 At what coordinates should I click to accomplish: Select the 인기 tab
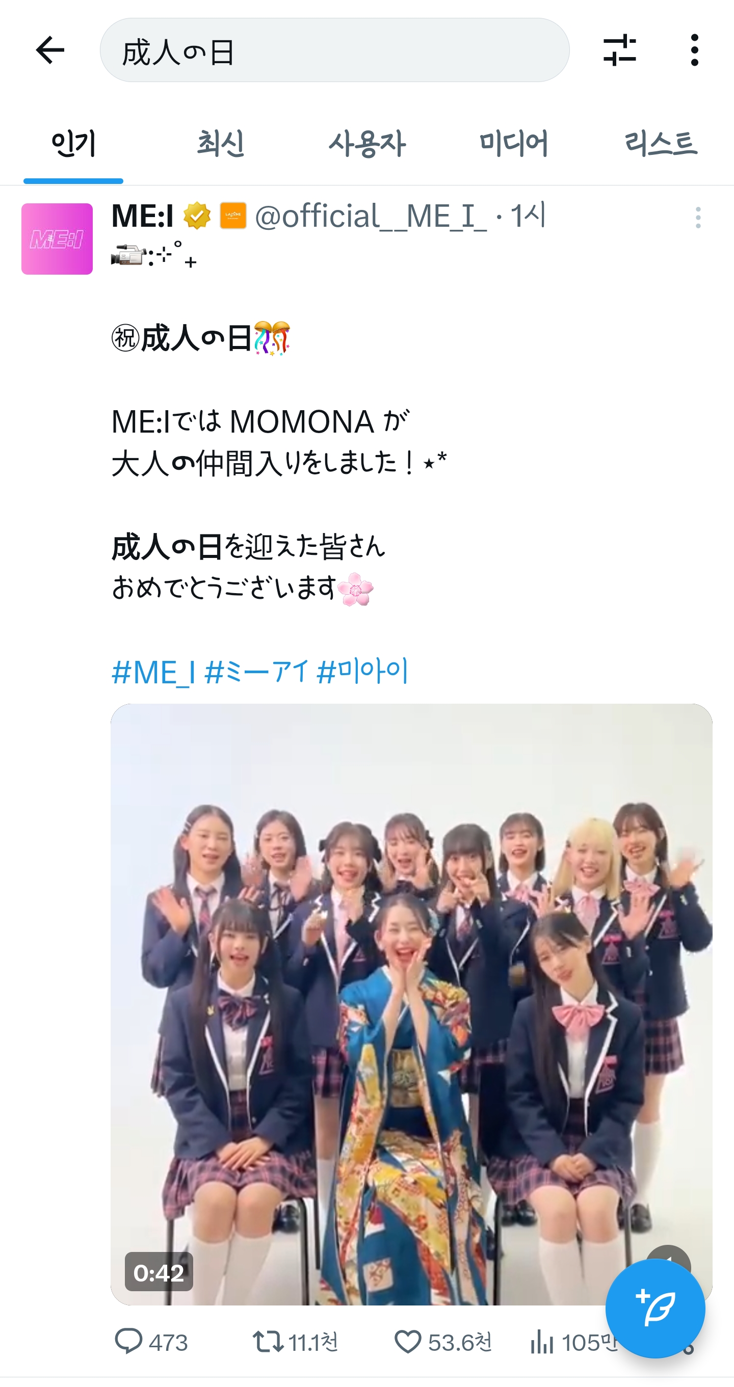click(74, 143)
